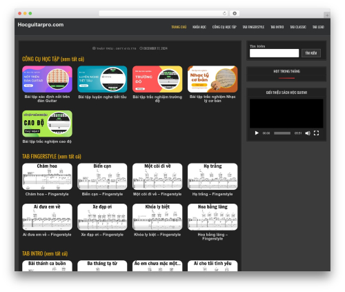Open the Bài thánh ca buồn intro thumbnail
The image size is (345, 292).
coord(47,266)
